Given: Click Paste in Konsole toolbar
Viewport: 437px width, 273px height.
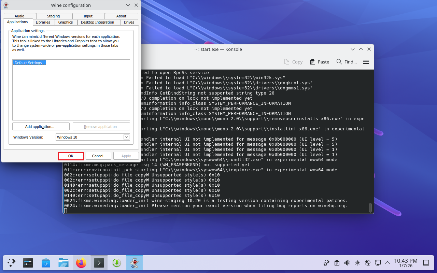Looking at the screenshot, I should (x=320, y=62).
